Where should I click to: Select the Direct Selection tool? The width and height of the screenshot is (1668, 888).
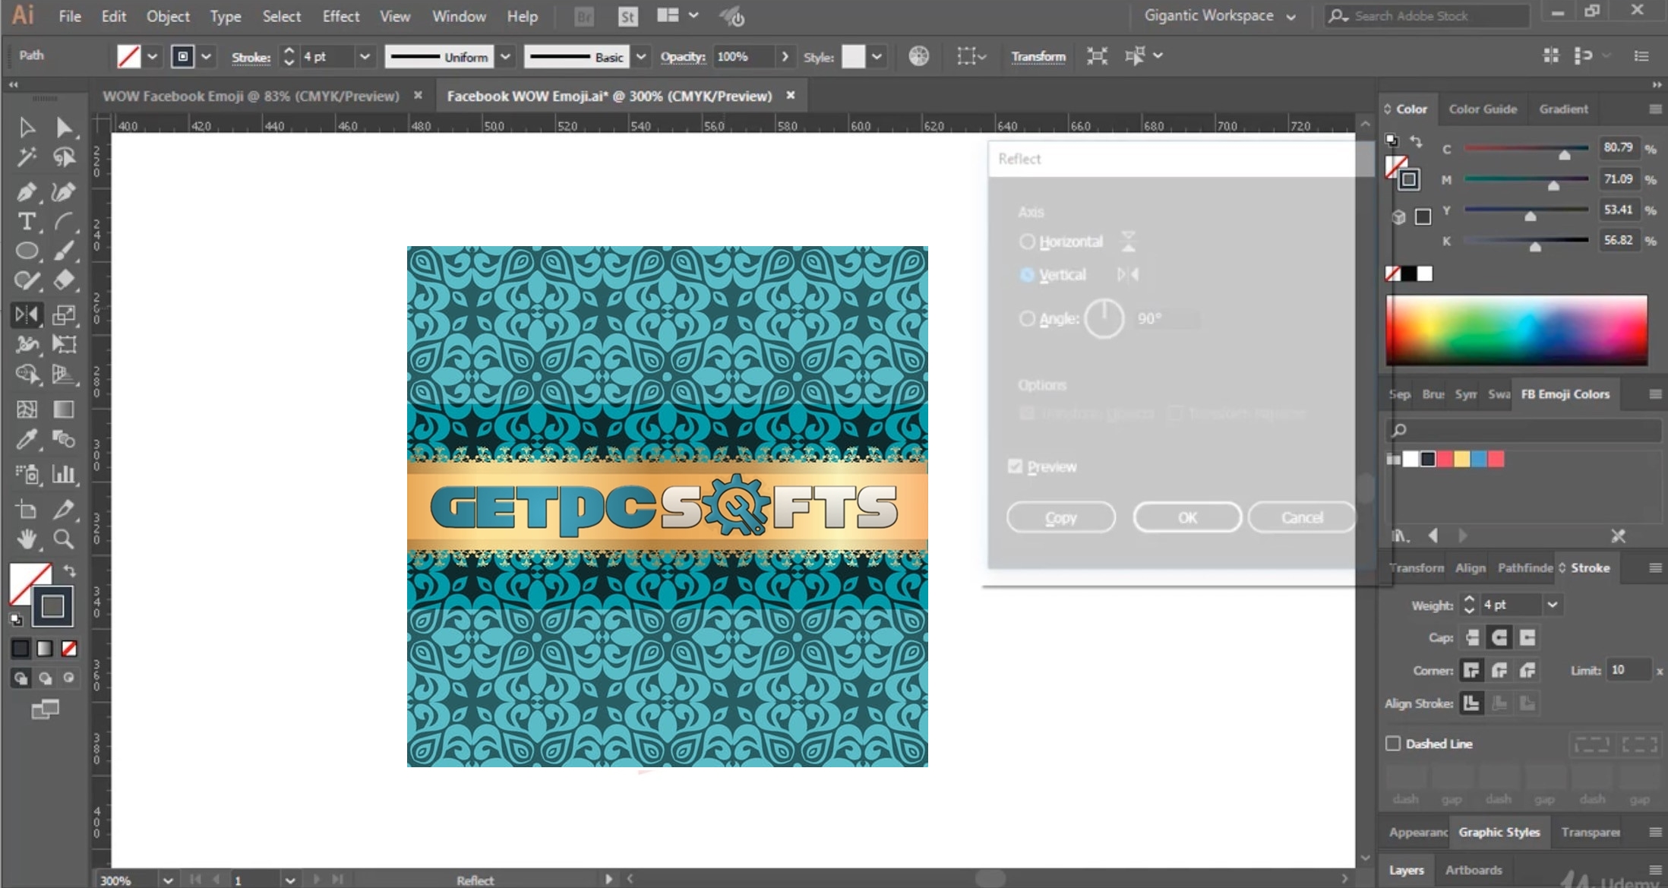point(64,128)
